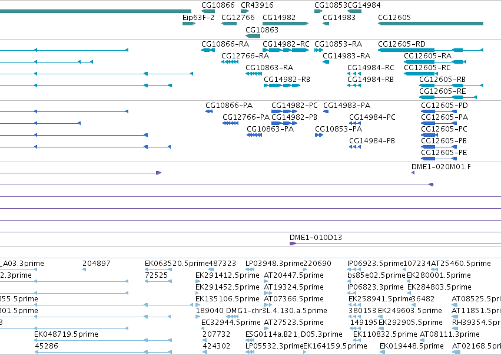The image size is (501, 355).
Task: Select EST DMG1-chr3L.4.130.a.5prime
Action: [x=276, y=311]
